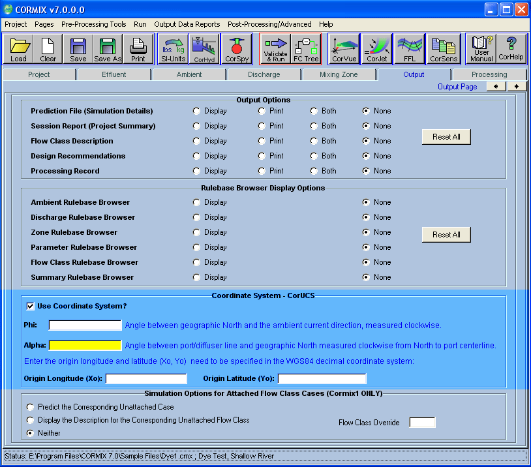Maximize the CORMIX window
Viewport: 531px width, 467px height.
tap(506, 10)
